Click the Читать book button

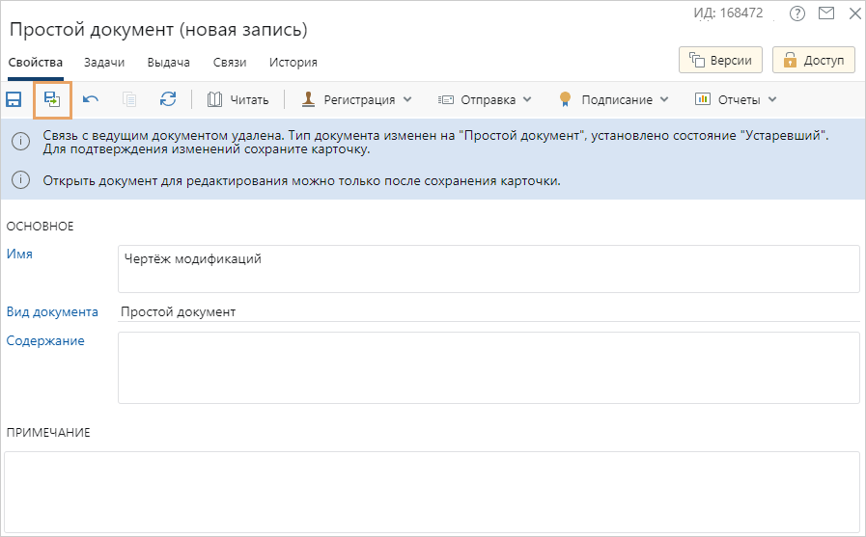coord(237,99)
